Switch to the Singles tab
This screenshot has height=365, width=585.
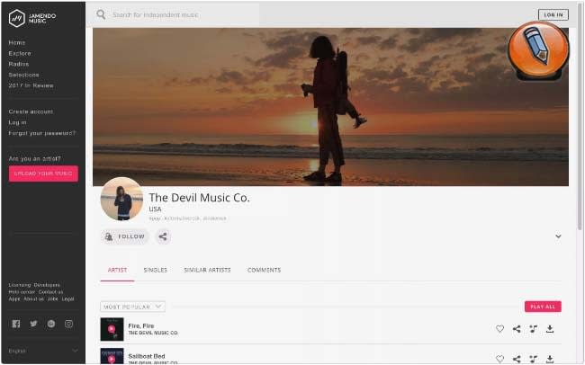point(155,270)
